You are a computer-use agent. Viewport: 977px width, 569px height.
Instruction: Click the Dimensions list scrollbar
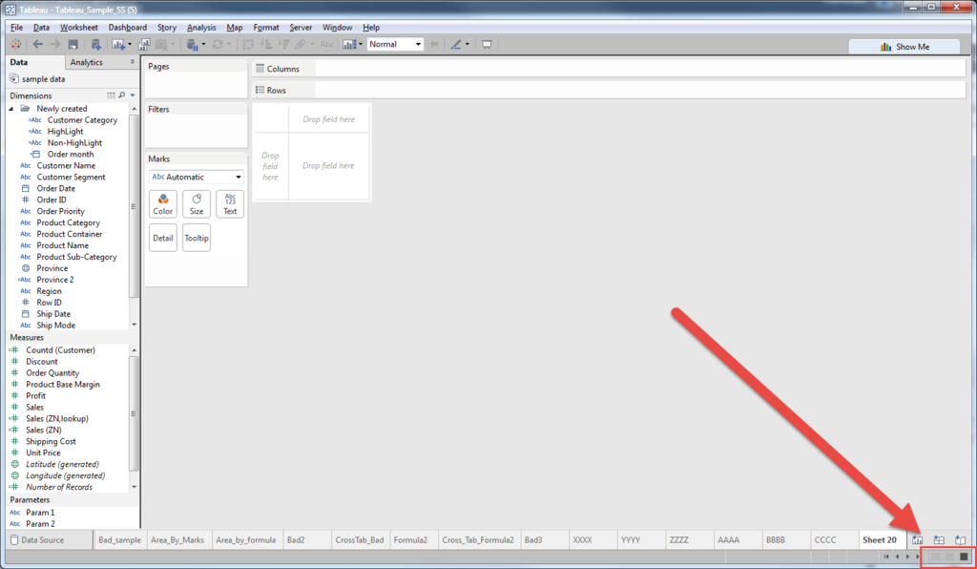(134, 205)
